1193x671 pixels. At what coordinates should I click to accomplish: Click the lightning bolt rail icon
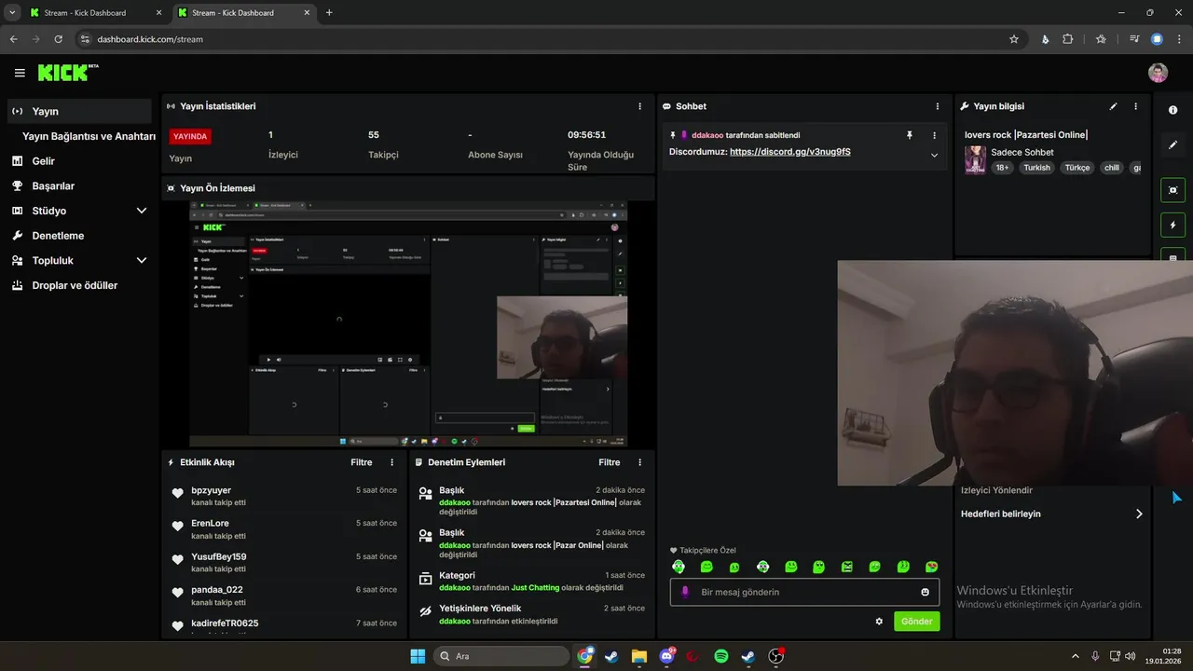click(1172, 225)
